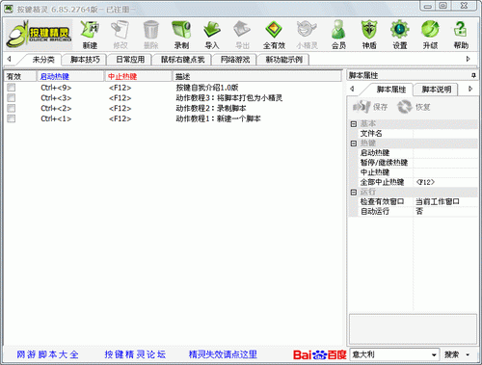Viewport: 482px width, 365px height.
Task: Click the 描述 column header
Action: (257, 76)
